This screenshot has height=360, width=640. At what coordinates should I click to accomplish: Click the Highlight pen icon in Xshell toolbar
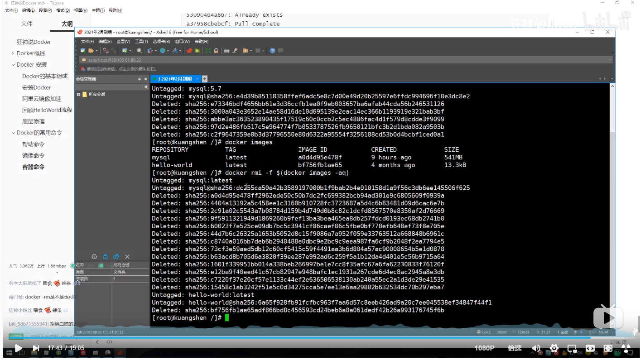tap(235, 51)
